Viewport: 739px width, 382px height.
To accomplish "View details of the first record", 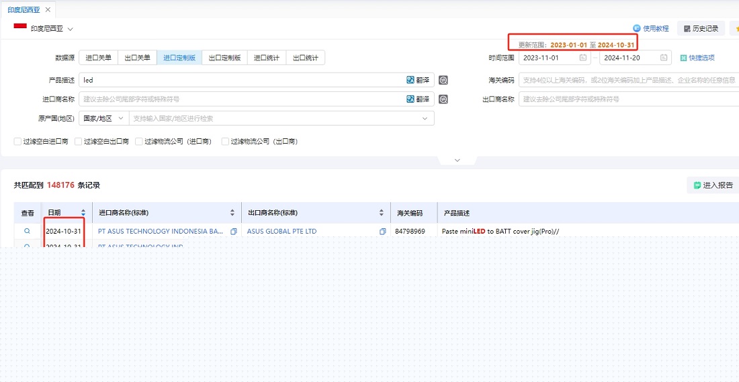I will tap(28, 231).
